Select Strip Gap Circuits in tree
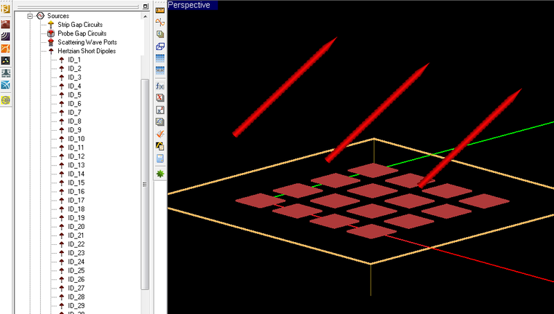 pyautogui.click(x=80, y=25)
